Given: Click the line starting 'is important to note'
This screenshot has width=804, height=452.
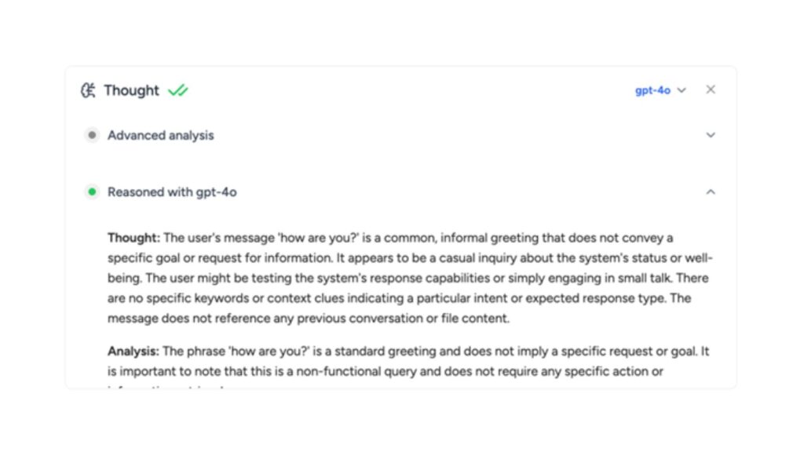Looking at the screenshot, I should pos(385,371).
